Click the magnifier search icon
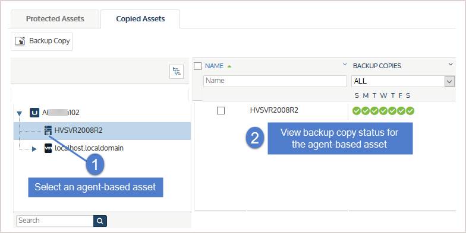The width and height of the screenshot is (466, 233). (x=100, y=221)
